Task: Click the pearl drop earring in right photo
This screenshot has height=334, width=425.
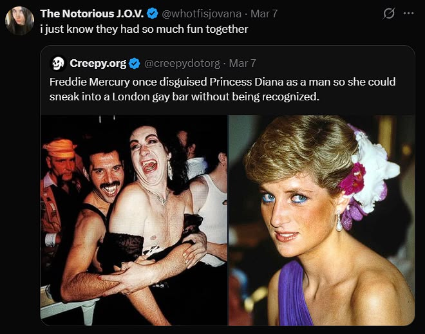Action: point(338,223)
